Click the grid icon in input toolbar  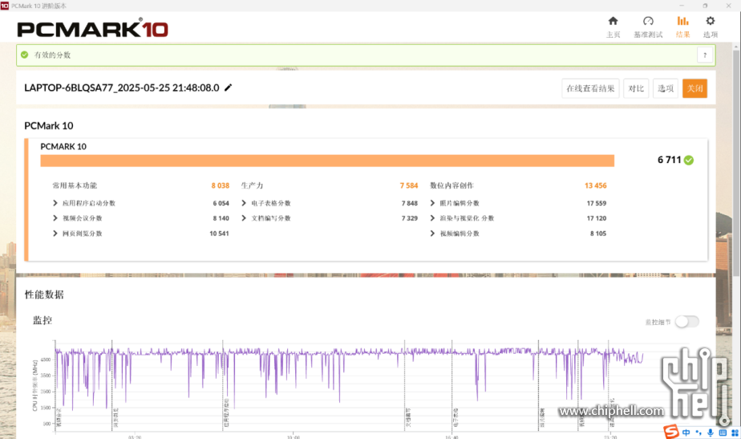735,433
